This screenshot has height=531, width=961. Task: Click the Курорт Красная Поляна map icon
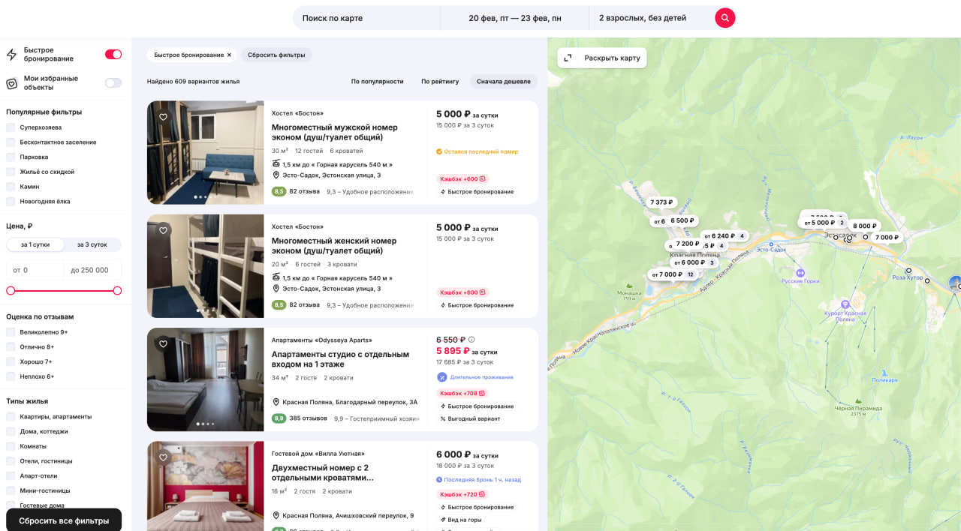(845, 304)
